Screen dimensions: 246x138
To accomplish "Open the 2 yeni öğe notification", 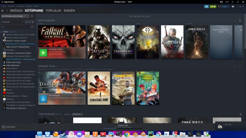I will pyautogui.click(x=230, y=126).
